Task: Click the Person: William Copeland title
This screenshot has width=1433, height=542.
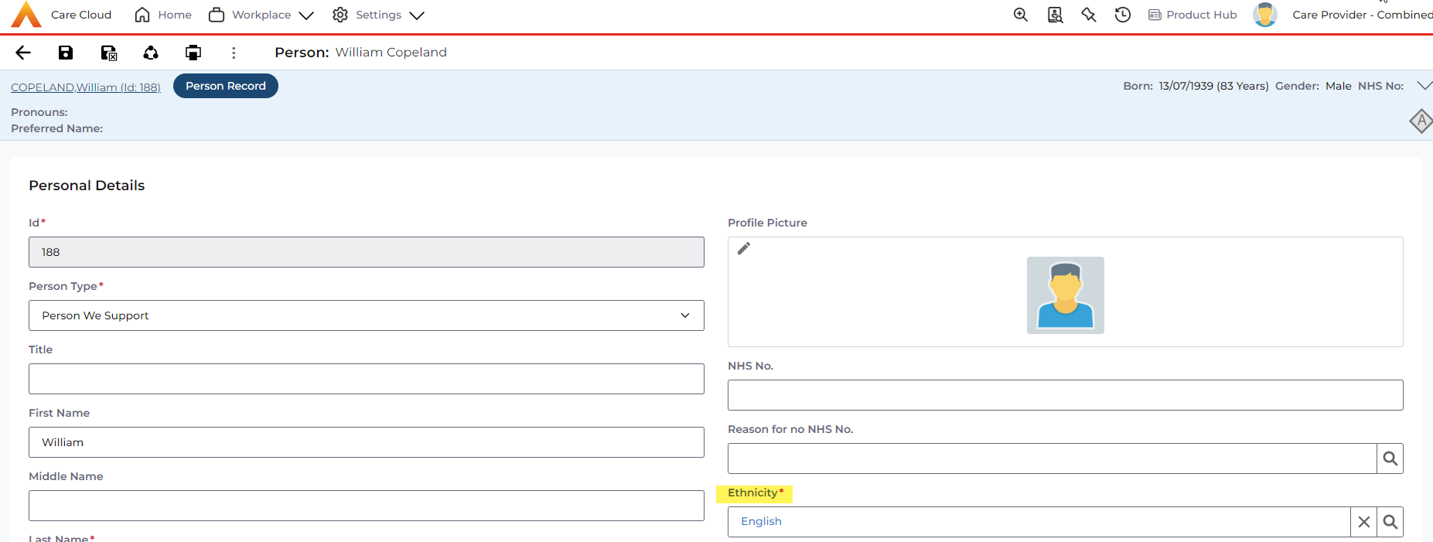Action: (360, 52)
